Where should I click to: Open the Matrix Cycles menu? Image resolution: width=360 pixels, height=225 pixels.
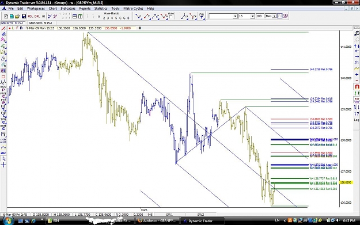click(133, 8)
